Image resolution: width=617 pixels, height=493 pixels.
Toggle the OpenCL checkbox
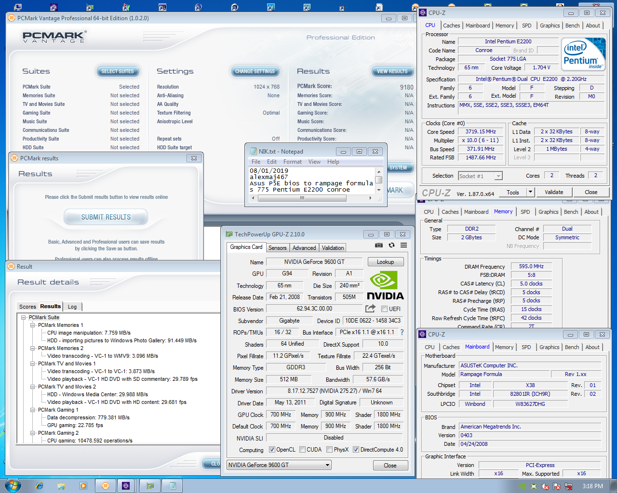coord(272,450)
